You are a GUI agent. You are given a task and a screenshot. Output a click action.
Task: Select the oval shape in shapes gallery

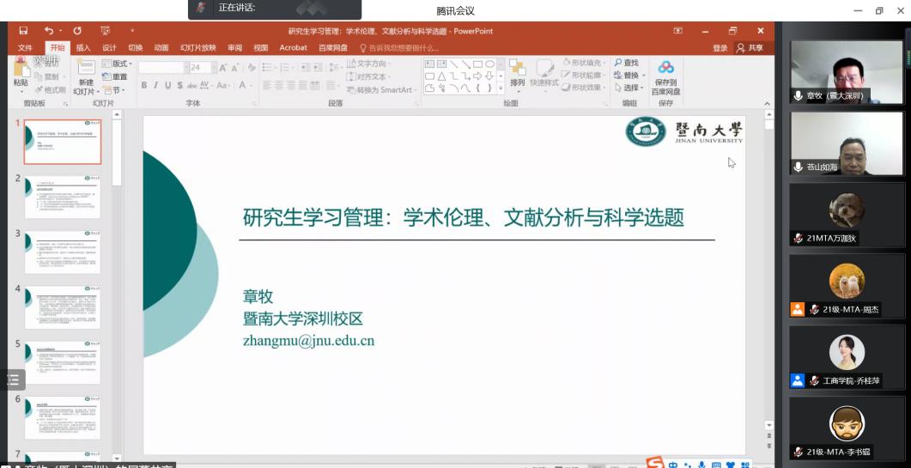[x=489, y=64]
